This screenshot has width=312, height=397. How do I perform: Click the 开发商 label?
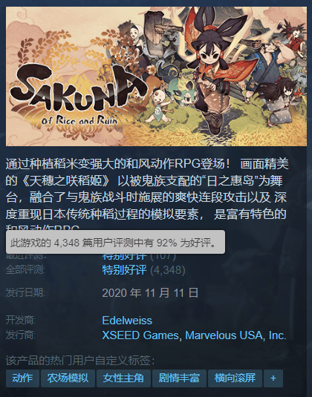21,321
